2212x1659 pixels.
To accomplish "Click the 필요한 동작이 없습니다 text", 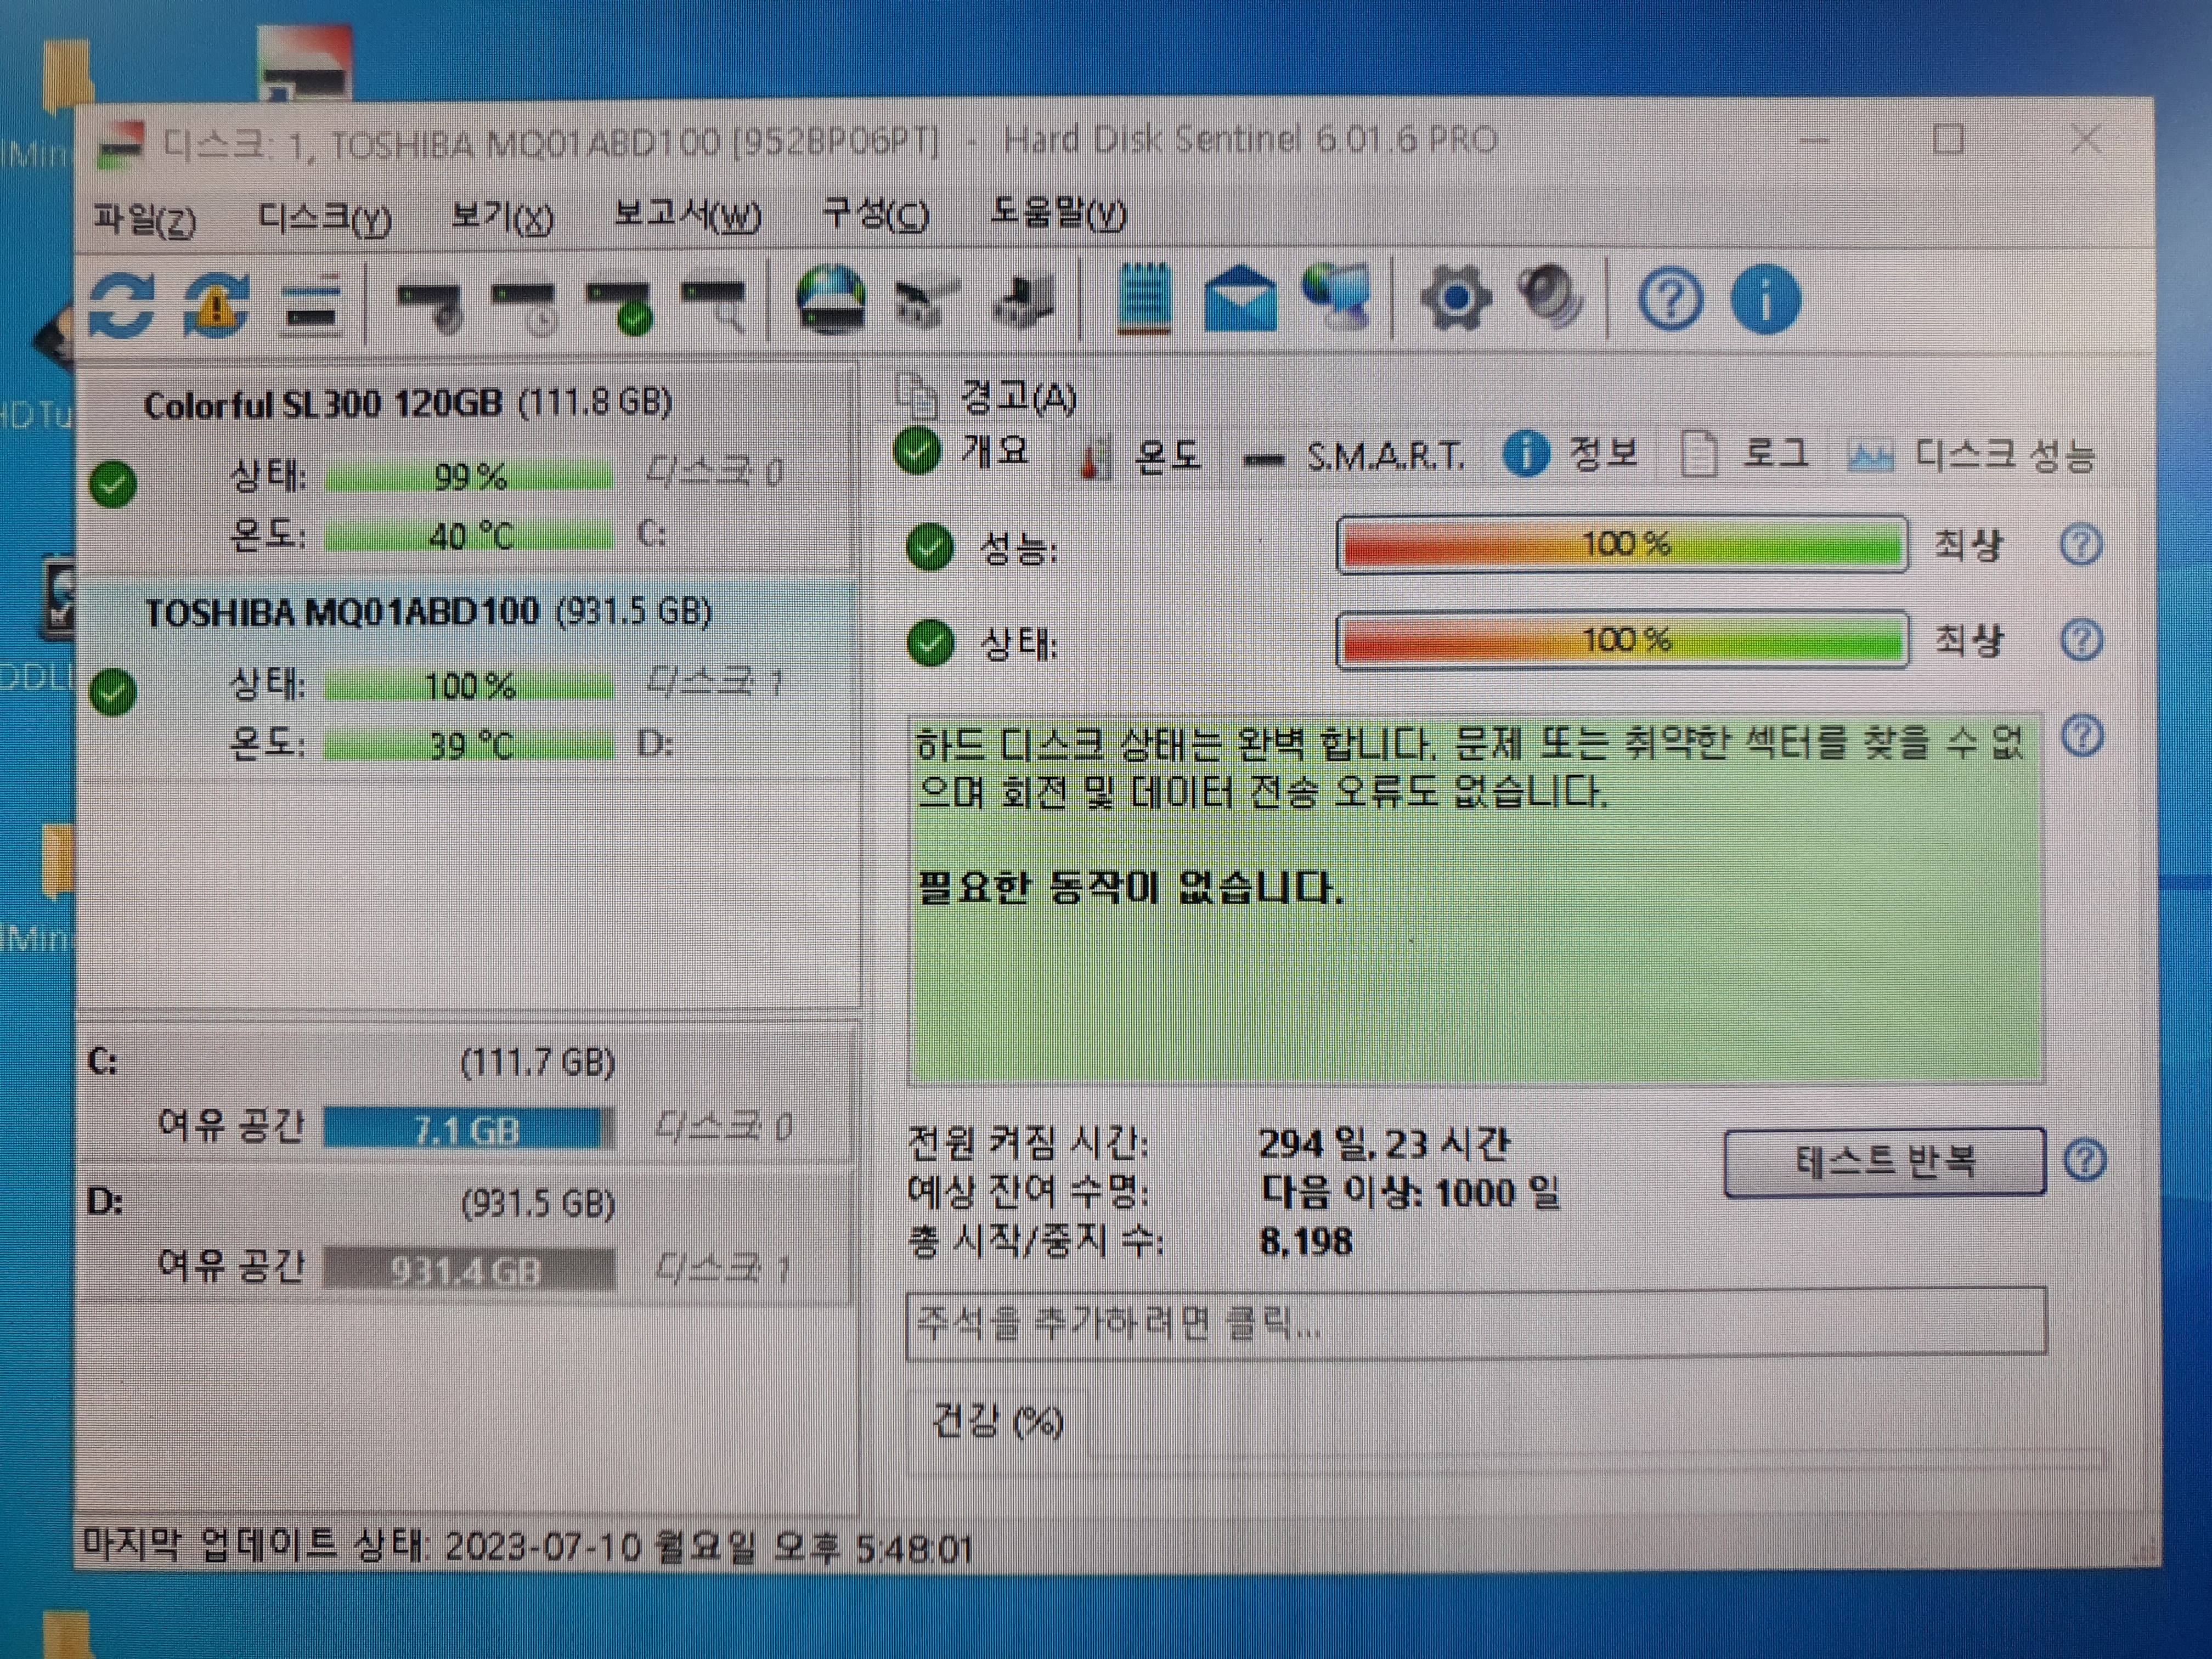I will (x=1130, y=887).
